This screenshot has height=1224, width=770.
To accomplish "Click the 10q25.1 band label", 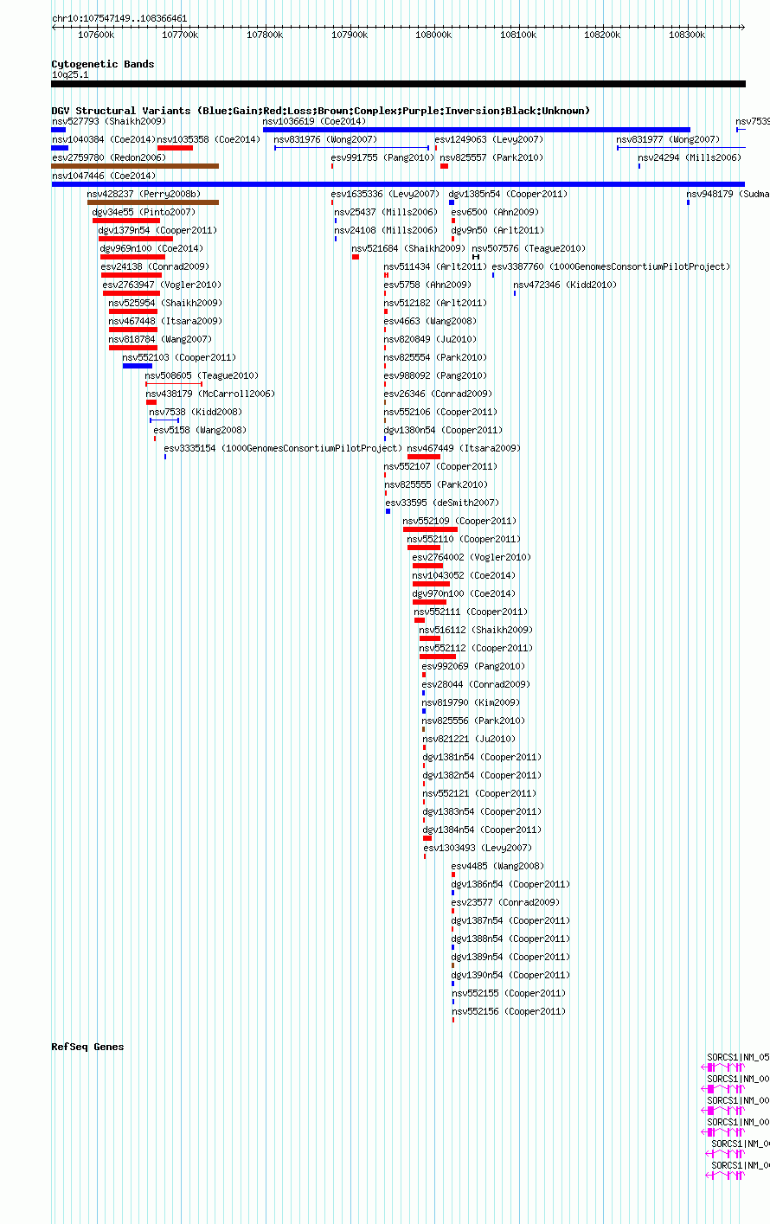I will coord(70,74).
